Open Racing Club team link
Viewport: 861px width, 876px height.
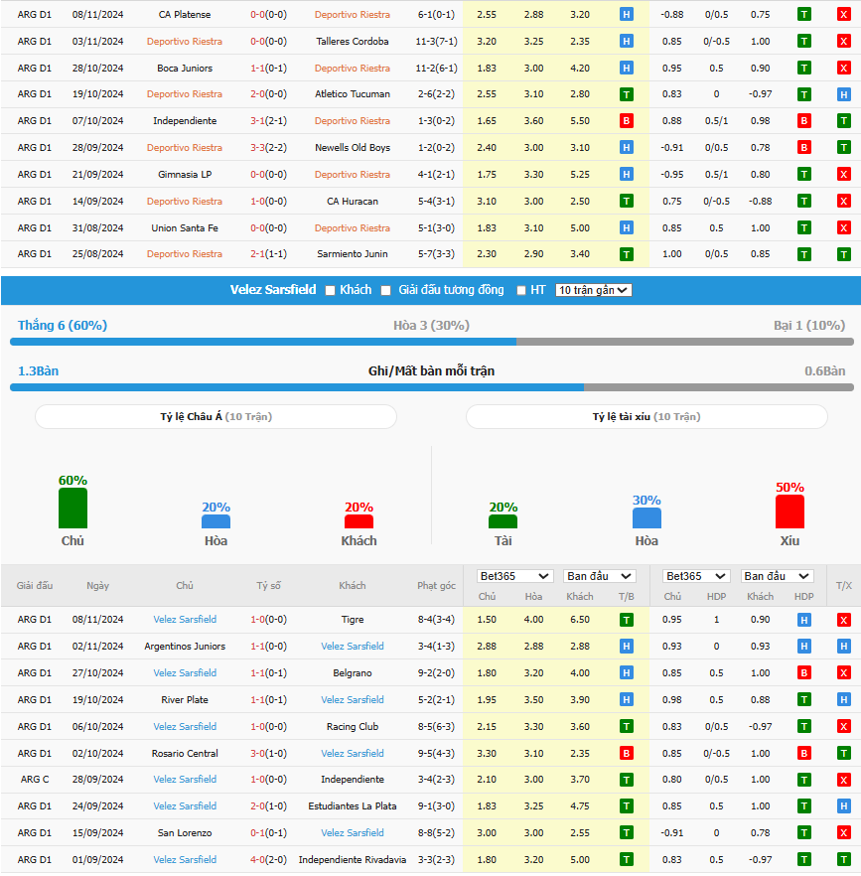coord(352,727)
